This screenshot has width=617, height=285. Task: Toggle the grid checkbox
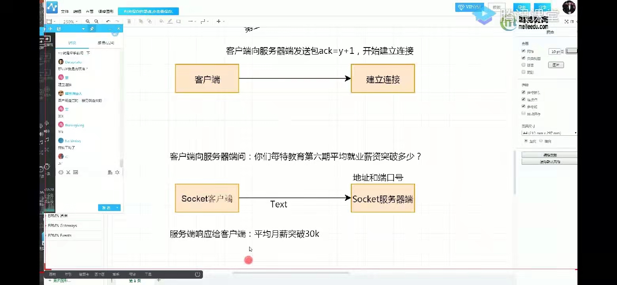tap(524, 51)
